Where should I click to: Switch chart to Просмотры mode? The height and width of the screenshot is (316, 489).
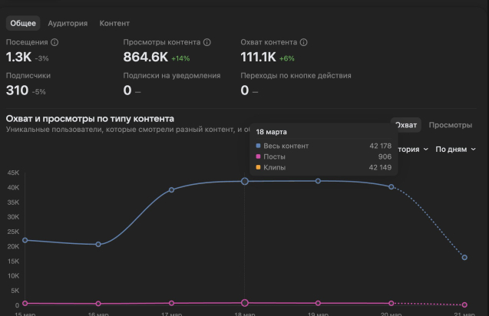click(451, 125)
